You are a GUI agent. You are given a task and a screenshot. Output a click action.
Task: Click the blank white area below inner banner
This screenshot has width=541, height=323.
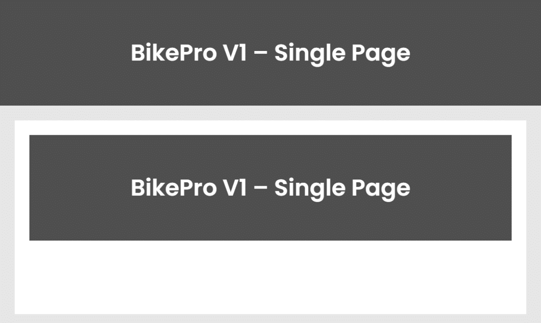tap(270, 277)
